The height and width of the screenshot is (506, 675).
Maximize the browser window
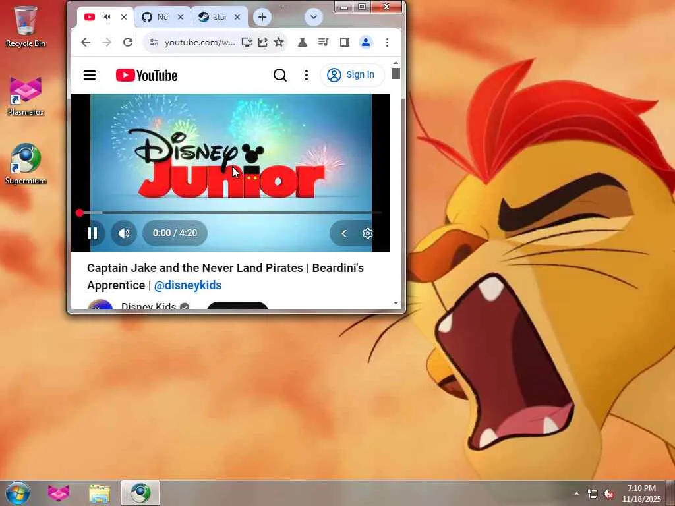tap(362, 7)
